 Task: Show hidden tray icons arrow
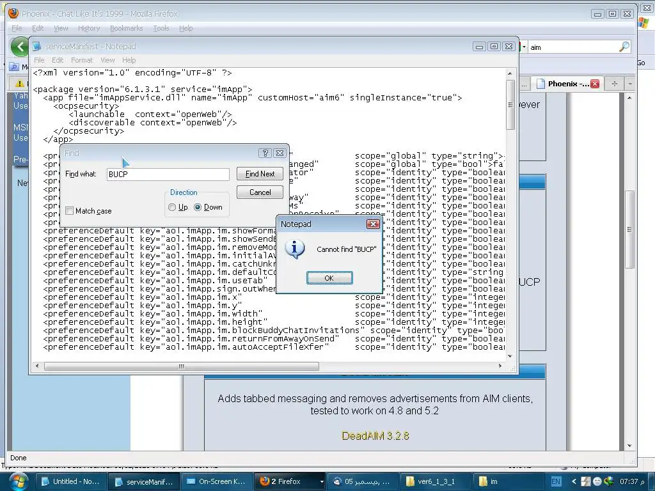click(x=574, y=481)
